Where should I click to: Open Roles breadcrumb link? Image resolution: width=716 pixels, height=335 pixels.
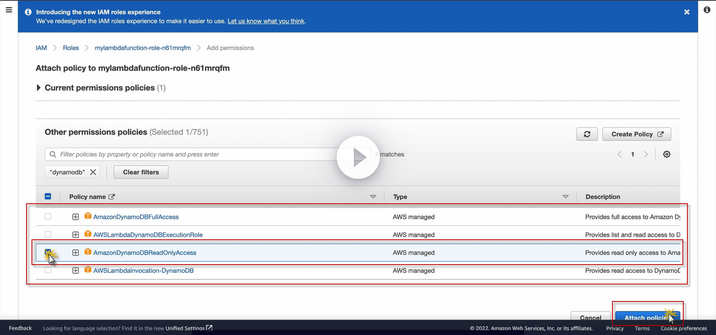click(71, 48)
